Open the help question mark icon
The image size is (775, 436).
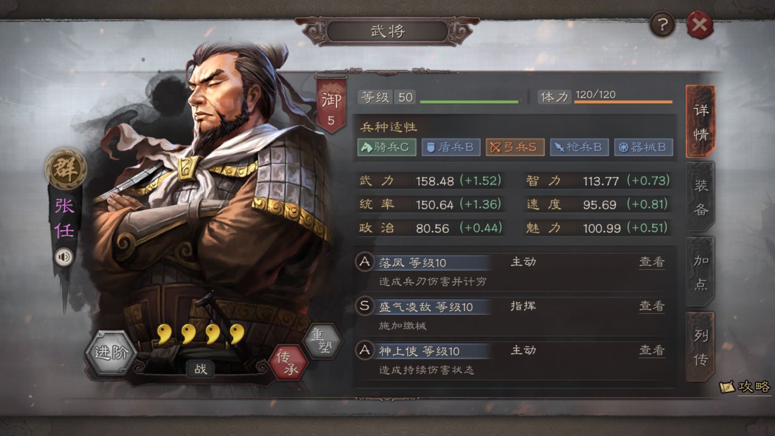click(x=663, y=25)
